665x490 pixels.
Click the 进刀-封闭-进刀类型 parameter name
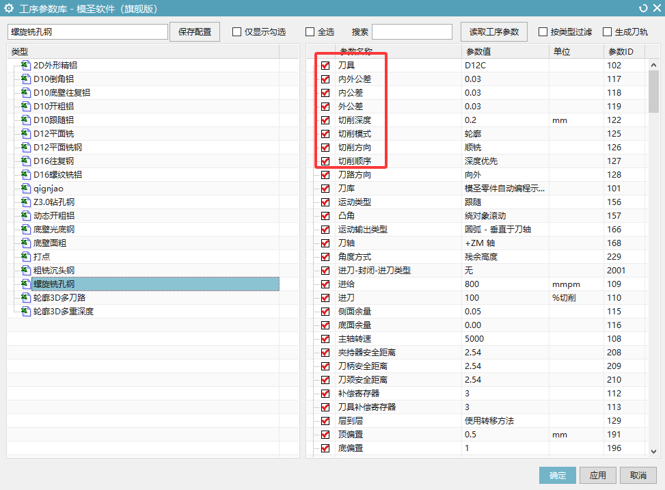point(374,270)
